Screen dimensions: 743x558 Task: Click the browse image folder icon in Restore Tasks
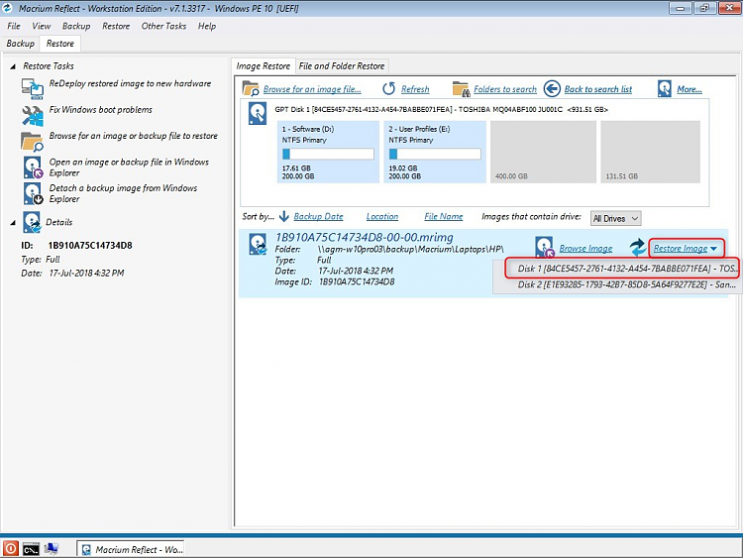tap(33, 142)
